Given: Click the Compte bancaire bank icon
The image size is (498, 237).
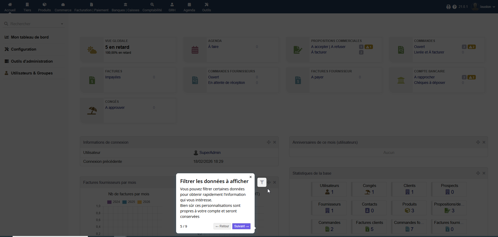Looking at the screenshot, I should [x=401, y=80].
